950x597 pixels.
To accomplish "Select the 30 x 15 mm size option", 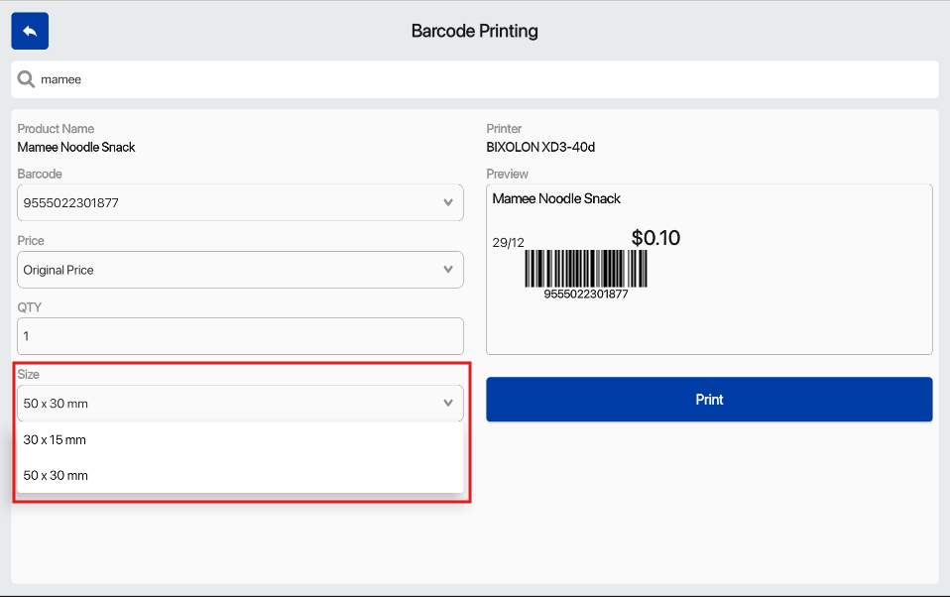I will [56, 440].
